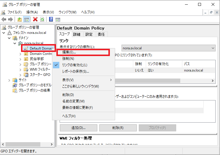The image size is (220, 155).
Task: Open the ウィンドウ(W) menu
Action: (67, 12)
